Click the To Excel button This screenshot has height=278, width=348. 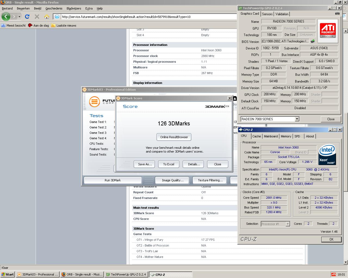coord(169,164)
